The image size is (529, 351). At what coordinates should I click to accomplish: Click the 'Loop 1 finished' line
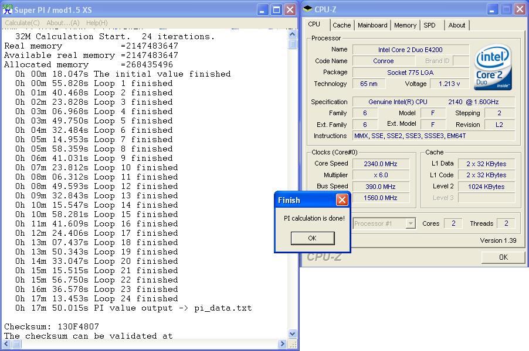[x=94, y=84]
